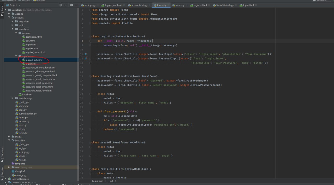
Task: Collapse the SocialSite root project folder
Action: pos(6,10)
